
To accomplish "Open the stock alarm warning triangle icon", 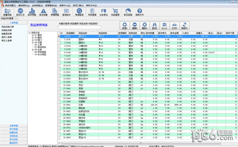I will pyautogui.click(x=43, y=12).
